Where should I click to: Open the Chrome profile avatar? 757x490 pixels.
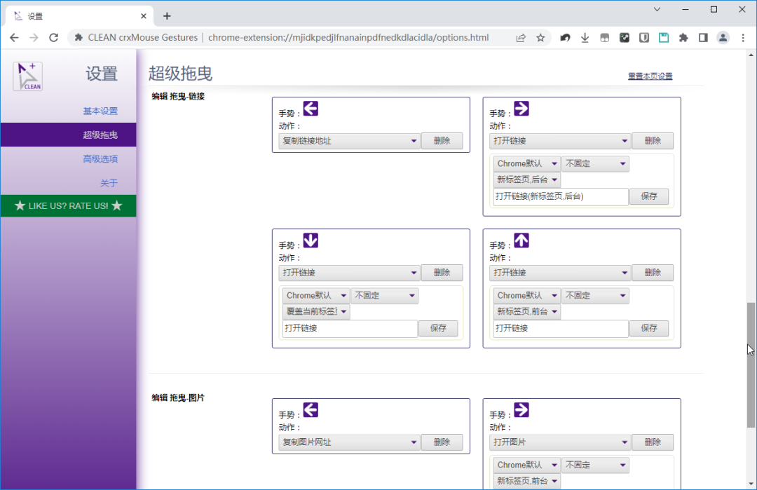pyautogui.click(x=723, y=38)
